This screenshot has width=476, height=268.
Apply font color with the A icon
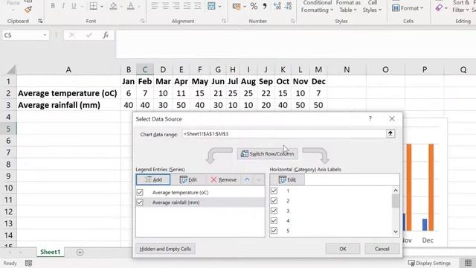pyautogui.click(x=131, y=6)
